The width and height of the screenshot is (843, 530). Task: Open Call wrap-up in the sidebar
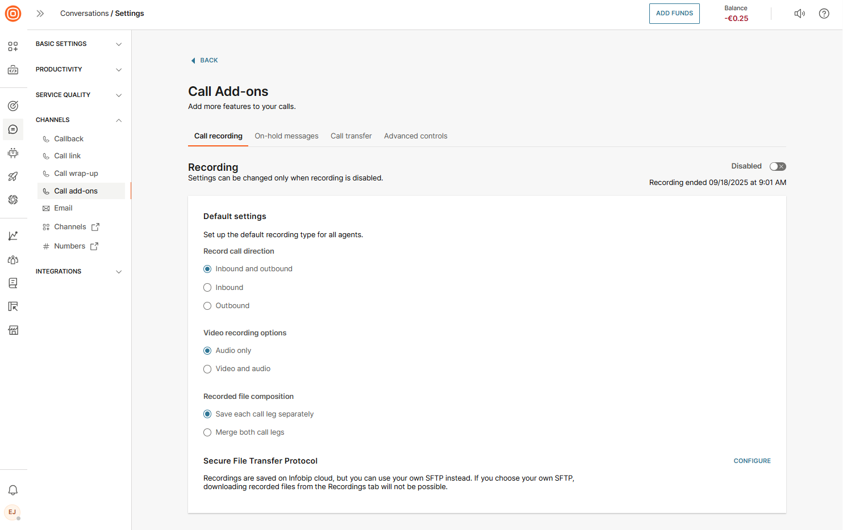(x=76, y=174)
